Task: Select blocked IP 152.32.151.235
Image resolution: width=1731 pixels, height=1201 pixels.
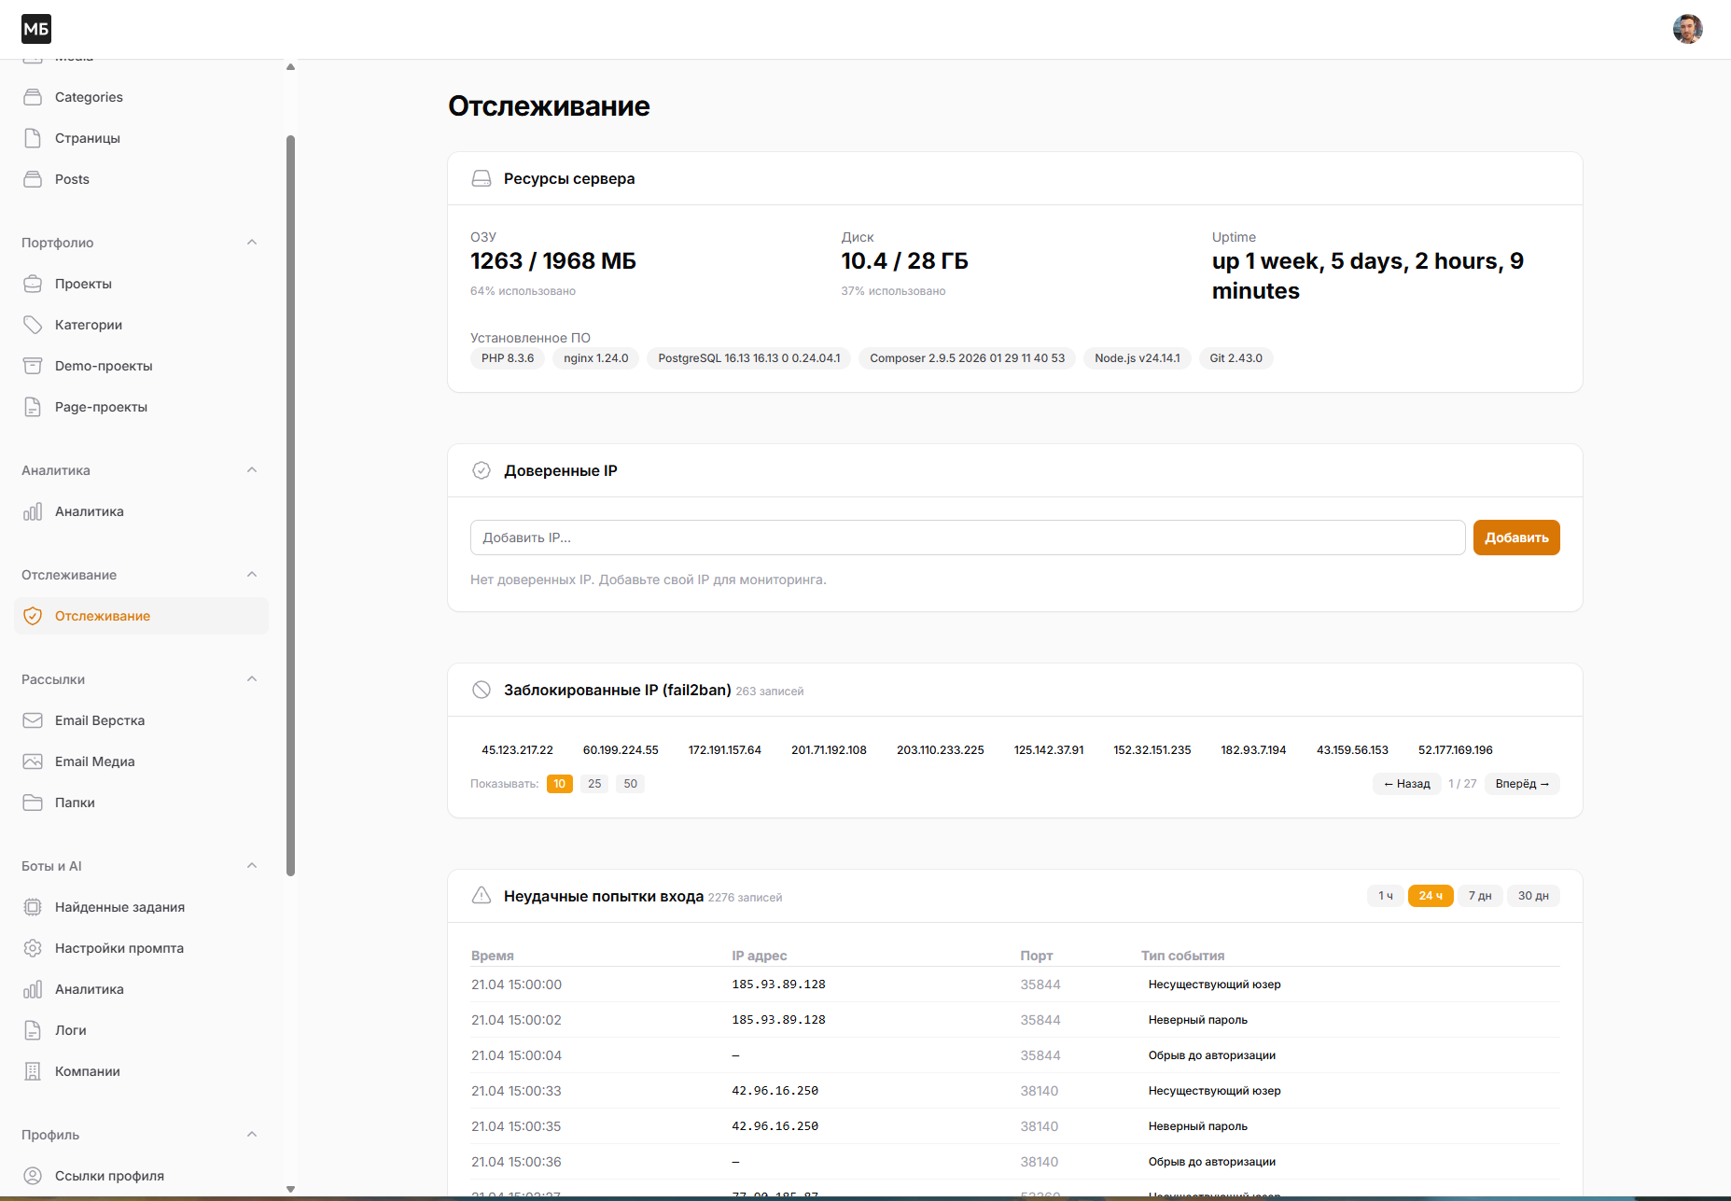Action: (x=1152, y=750)
